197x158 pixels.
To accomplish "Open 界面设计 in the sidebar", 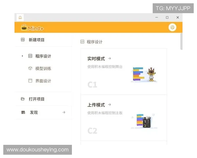I will pos(43,81).
